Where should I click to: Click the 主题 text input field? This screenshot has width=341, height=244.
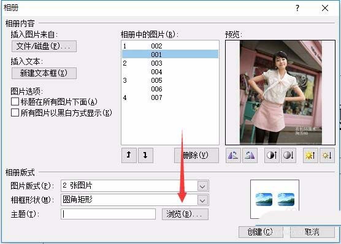pyautogui.click(x=108, y=214)
